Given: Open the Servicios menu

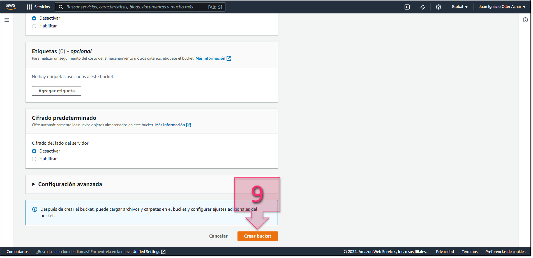Looking at the screenshot, I should coord(38,7).
